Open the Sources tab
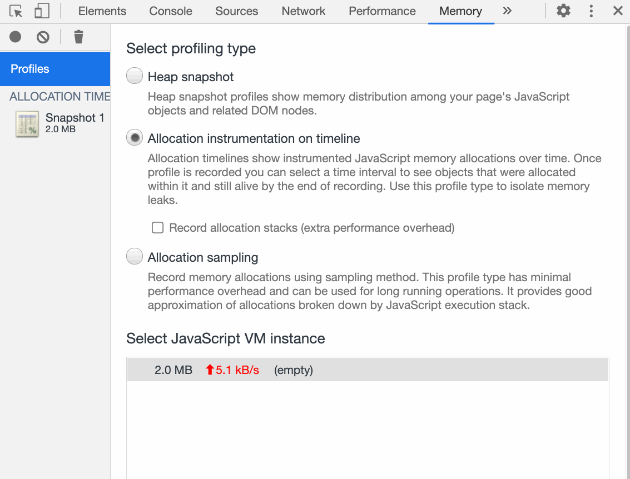 tap(237, 11)
